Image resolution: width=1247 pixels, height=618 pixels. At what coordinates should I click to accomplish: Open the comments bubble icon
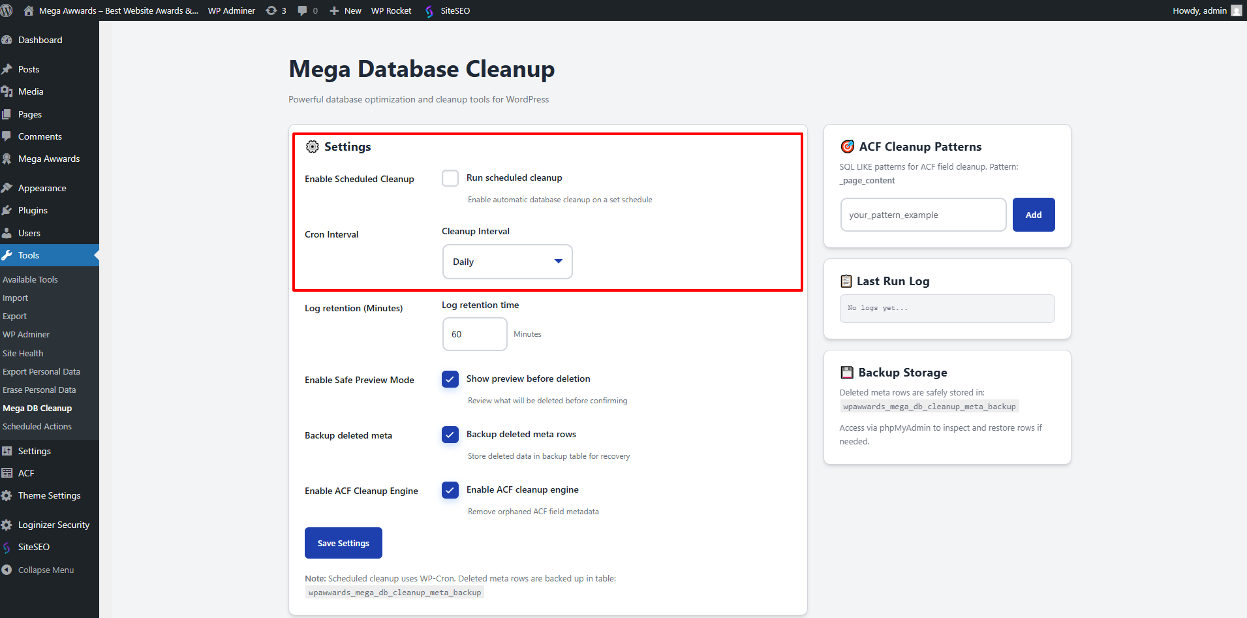coord(302,10)
